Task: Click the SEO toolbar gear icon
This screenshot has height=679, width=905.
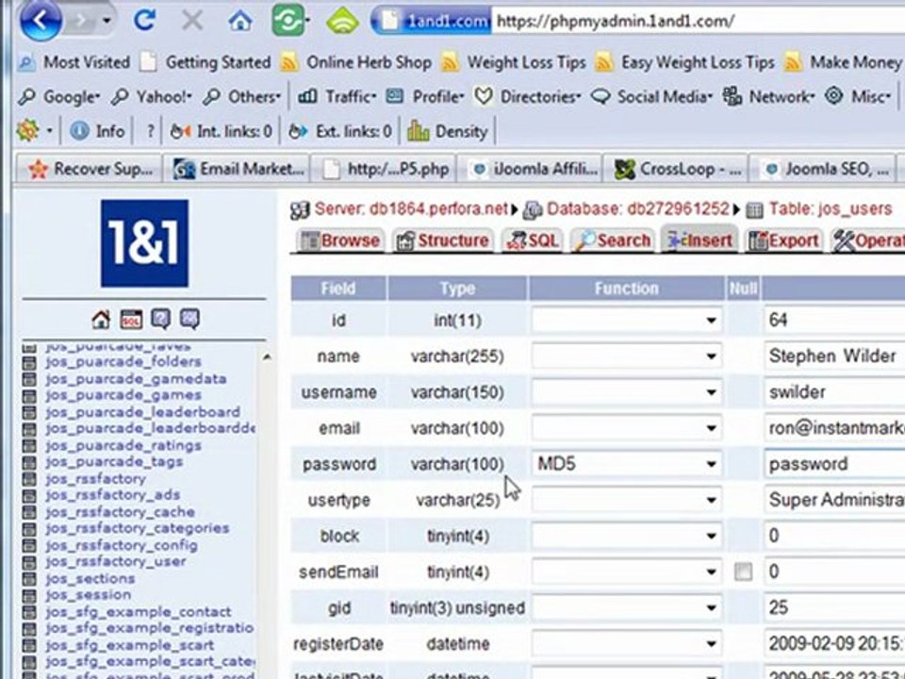Action: click(x=27, y=130)
